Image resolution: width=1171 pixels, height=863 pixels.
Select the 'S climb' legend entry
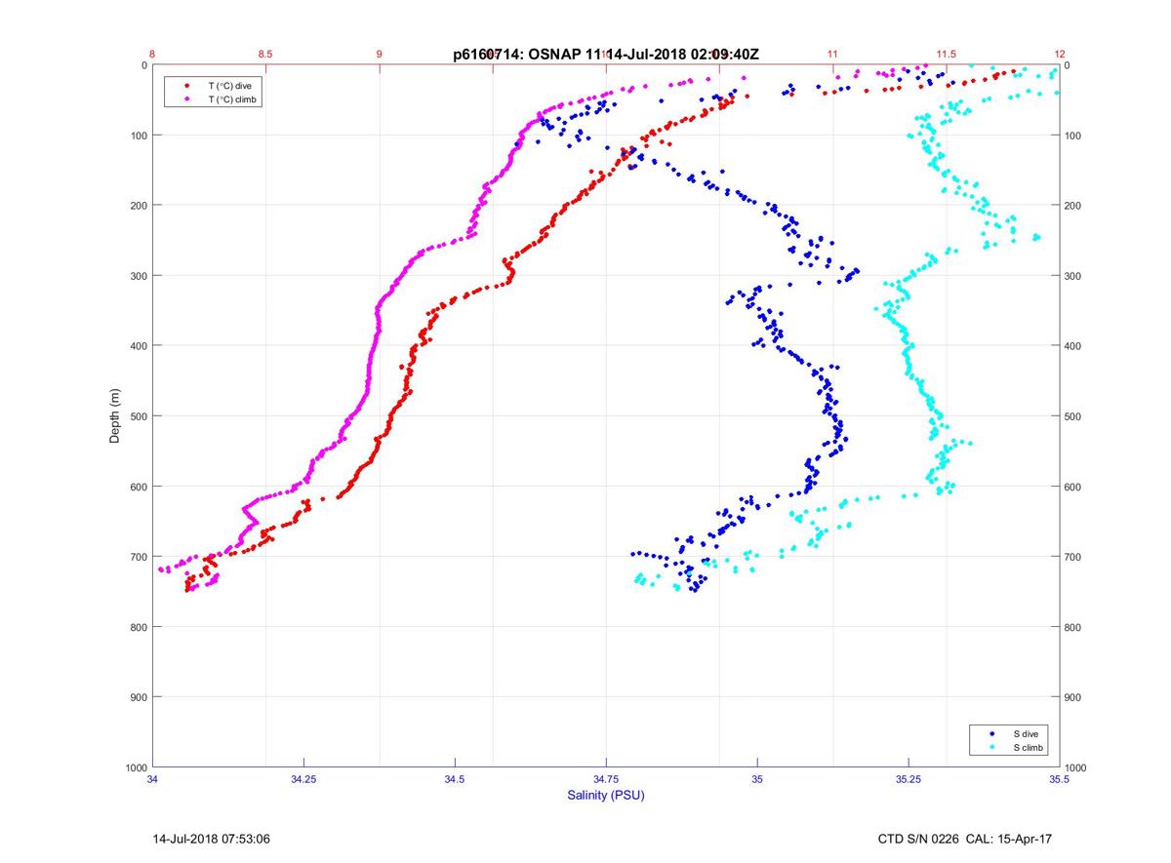pyautogui.click(x=1029, y=748)
